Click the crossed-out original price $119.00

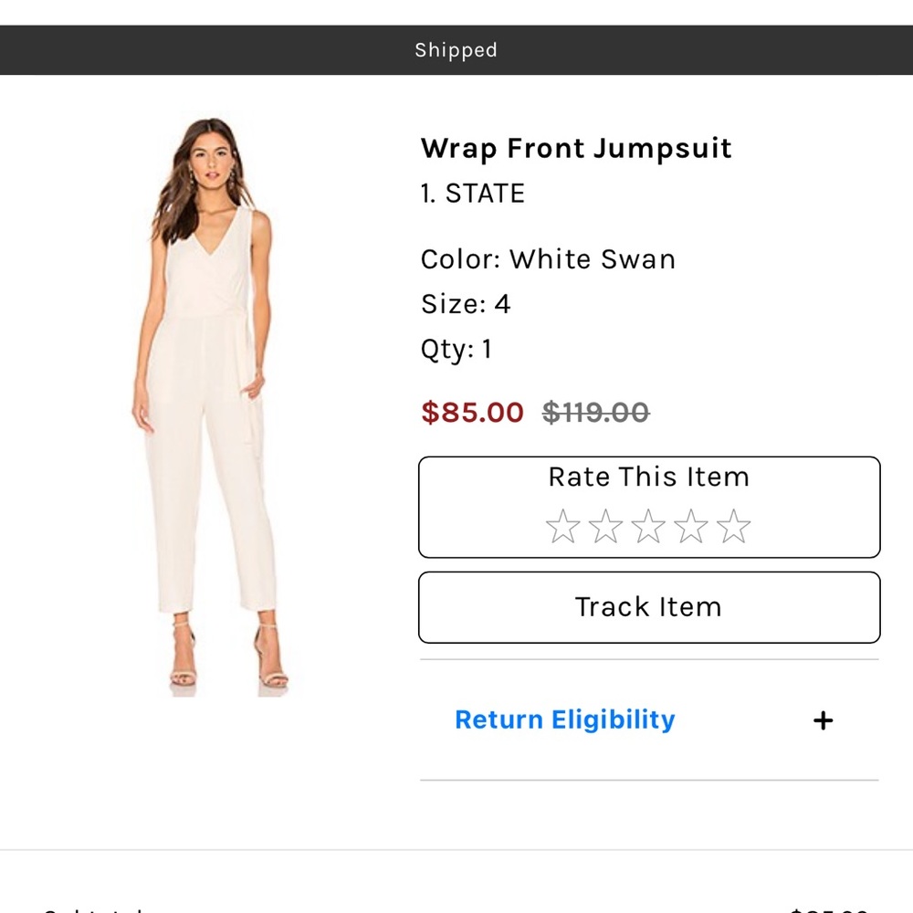point(595,413)
